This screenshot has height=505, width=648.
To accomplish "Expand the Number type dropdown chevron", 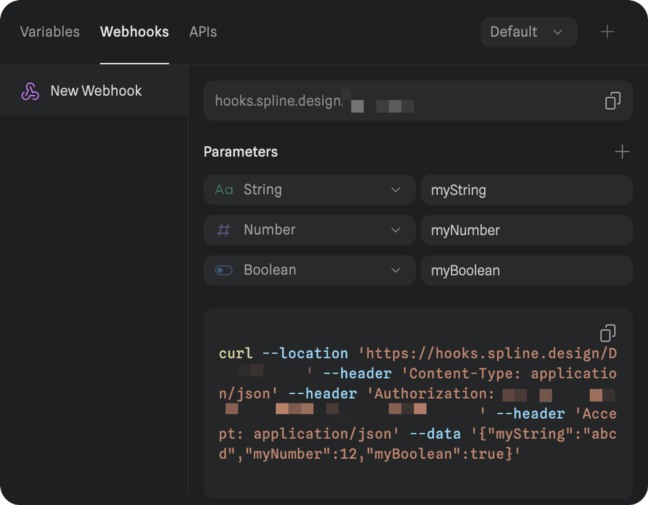I will point(396,230).
